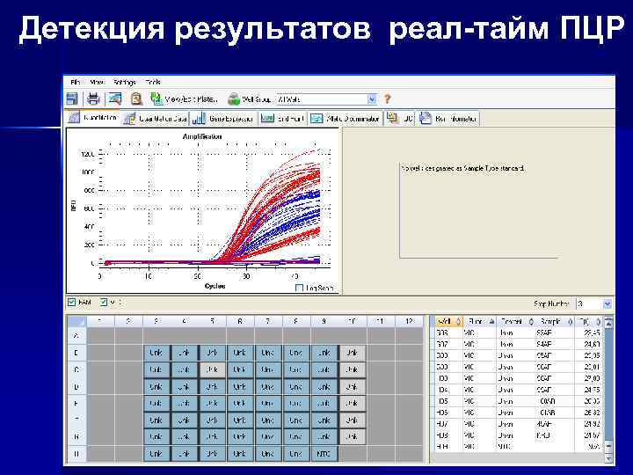Image resolution: width=633 pixels, height=475 pixels.
Task: Select plate row header H
Action: click(76, 454)
